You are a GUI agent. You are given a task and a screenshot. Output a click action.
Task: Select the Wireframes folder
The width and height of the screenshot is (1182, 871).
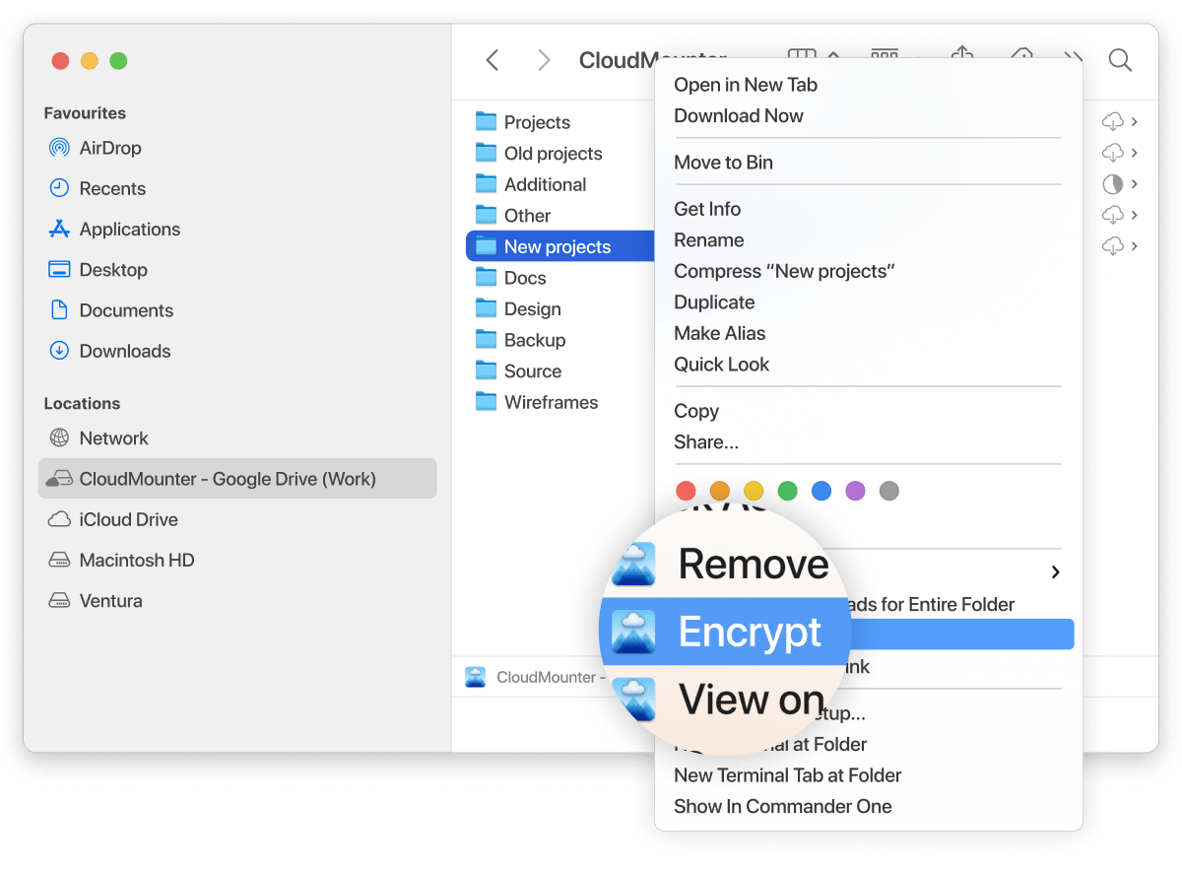point(550,402)
